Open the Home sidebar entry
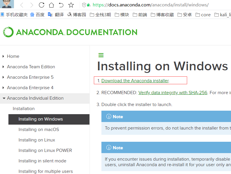This screenshot has width=231, height=174. [13, 56]
